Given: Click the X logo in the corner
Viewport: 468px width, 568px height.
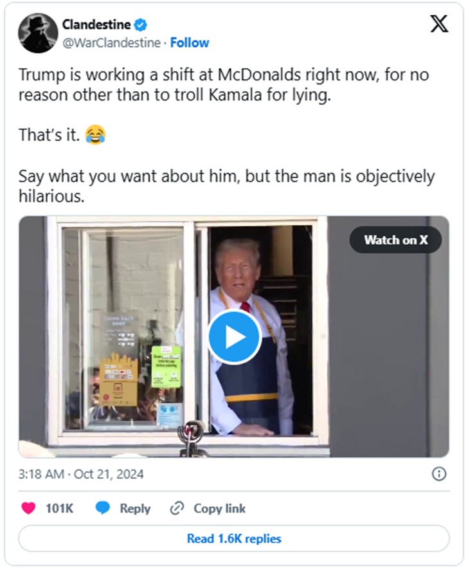Looking at the screenshot, I should 439,24.
